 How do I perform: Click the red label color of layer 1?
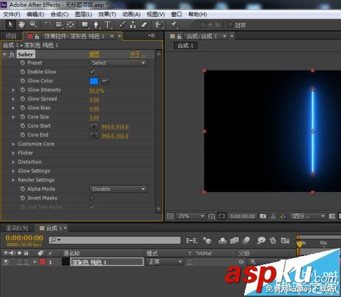coord(42,262)
